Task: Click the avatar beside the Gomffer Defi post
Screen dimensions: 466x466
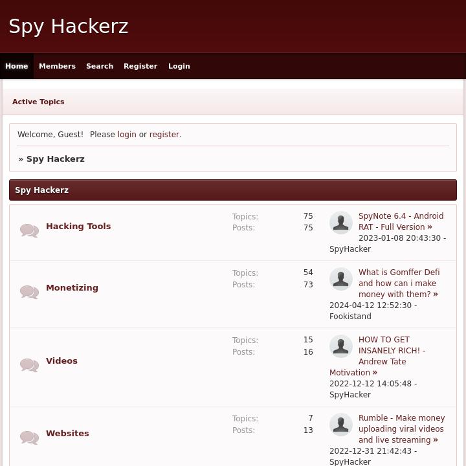Action: pyautogui.click(x=341, y=279)
